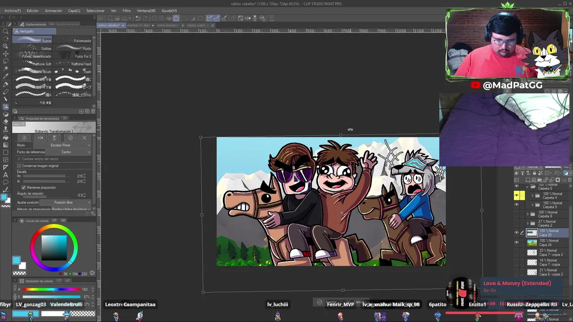Image resolution: width=573 pixels, height=322 pixels.
Task: Toggle visibility of Carpeta 4 layer
Action: [x=517, y=195]
